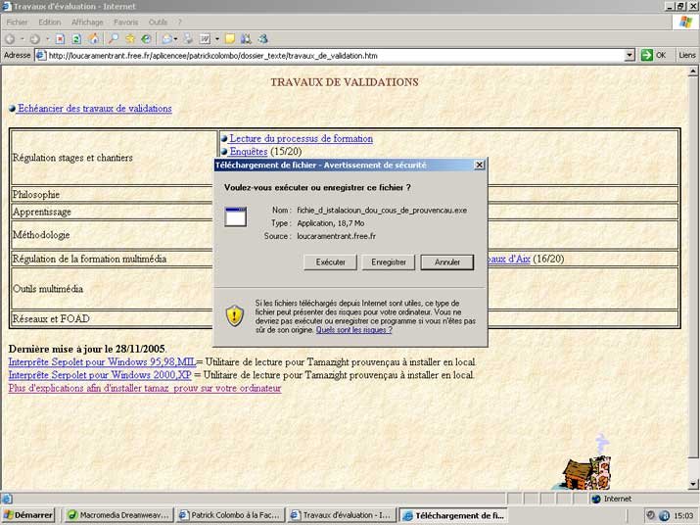The image size is (700, 525).
Task: Open the Affichage menu
Action: (87, 22)
